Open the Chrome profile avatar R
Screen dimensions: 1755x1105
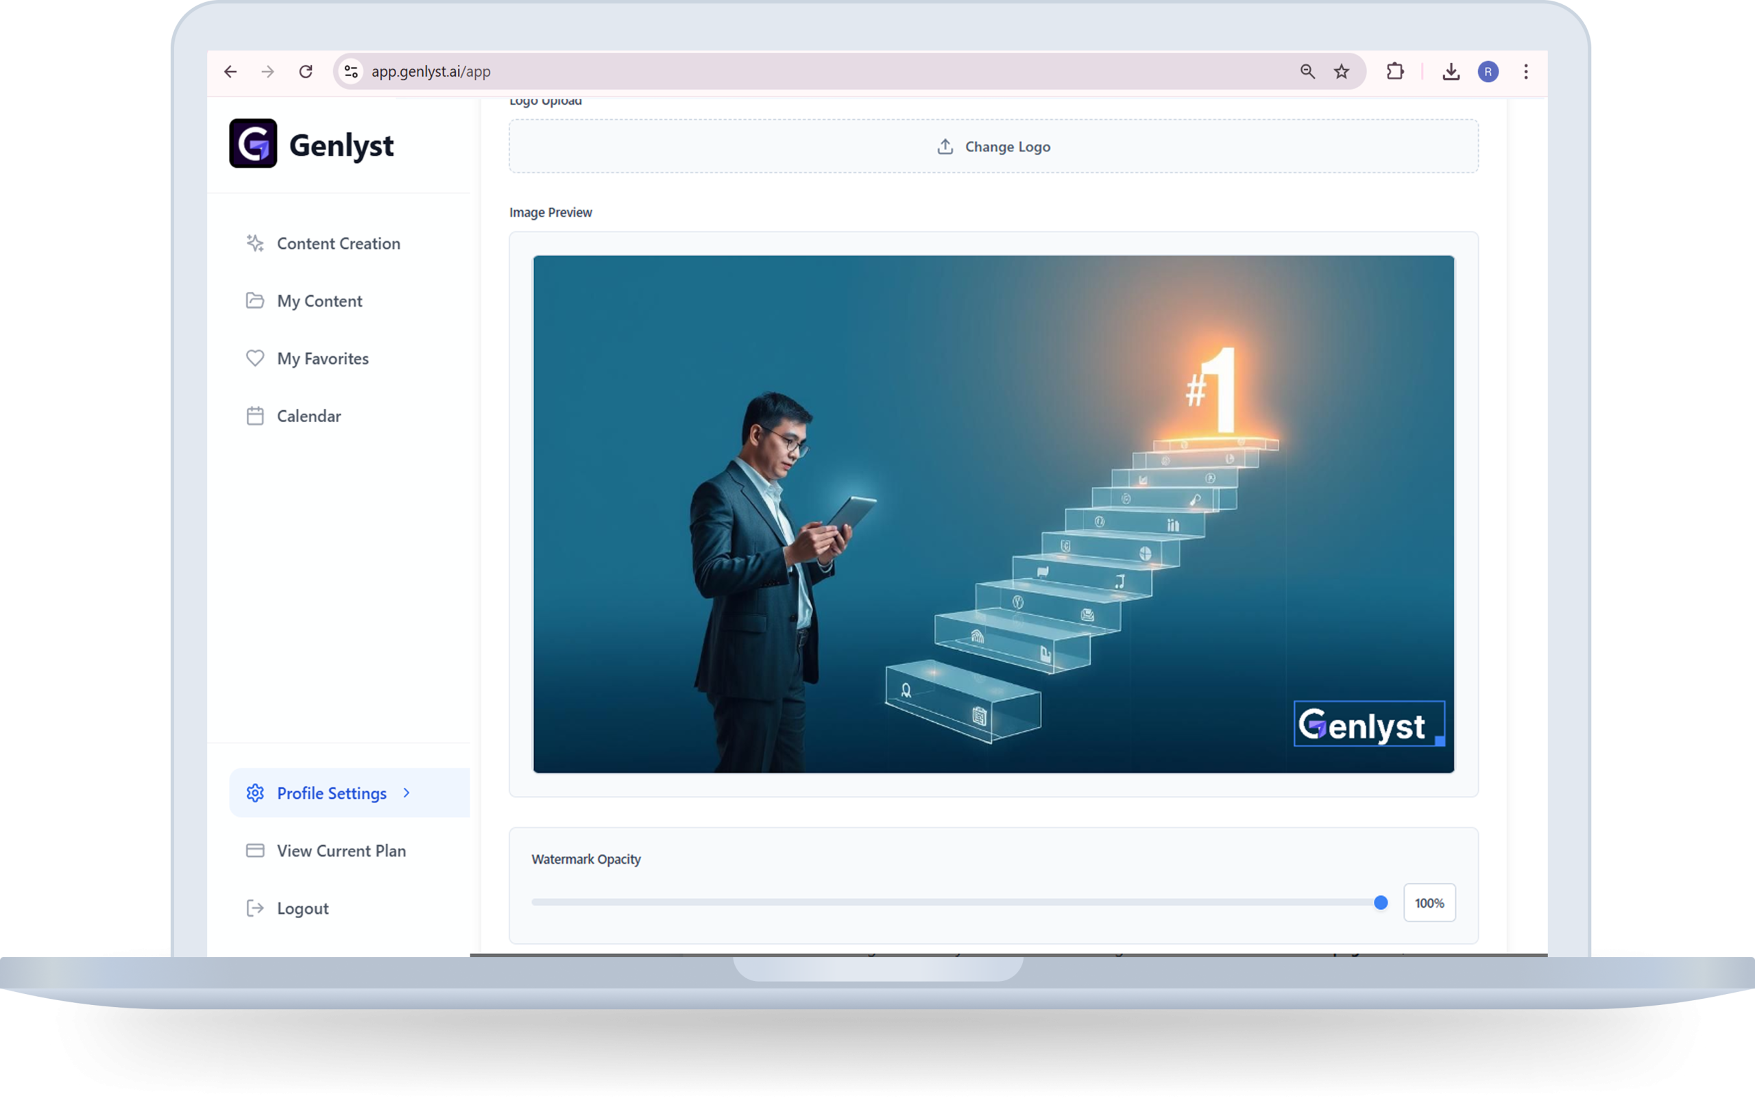pos(1488,71)
